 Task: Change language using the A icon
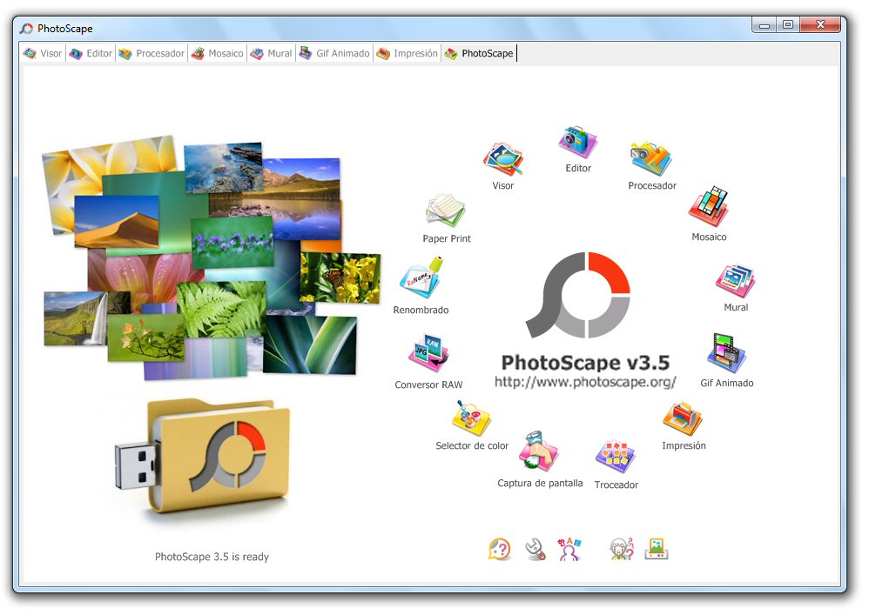tap(570, 548)
